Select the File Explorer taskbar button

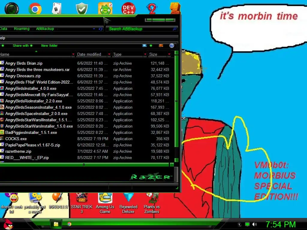coord(56,224)
